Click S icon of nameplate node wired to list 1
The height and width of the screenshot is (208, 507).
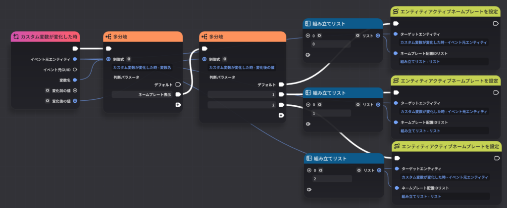click(x=396, y=81)
